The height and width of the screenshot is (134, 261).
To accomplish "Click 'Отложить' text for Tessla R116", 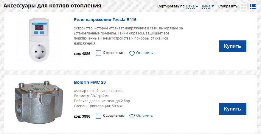I will pos(144,53).
